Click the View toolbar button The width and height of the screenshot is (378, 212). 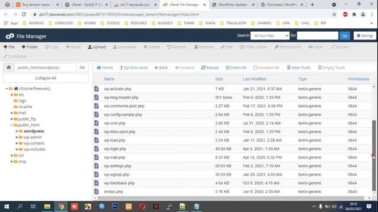click(x=315, y=47)
